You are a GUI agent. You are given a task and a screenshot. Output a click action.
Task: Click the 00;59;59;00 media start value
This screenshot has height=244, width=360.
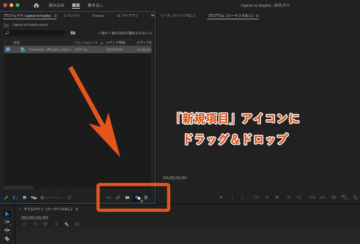tap(114, 49)
